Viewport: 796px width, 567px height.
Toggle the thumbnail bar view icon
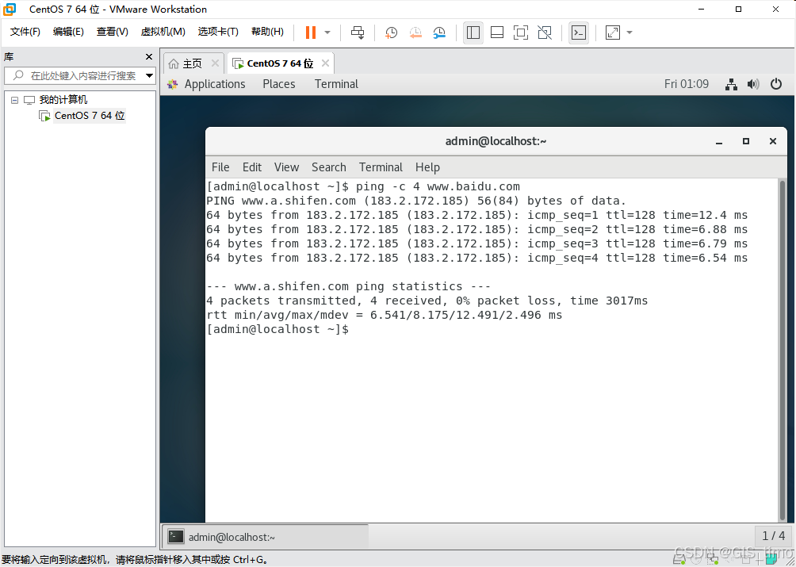click(x=497, y=33)
